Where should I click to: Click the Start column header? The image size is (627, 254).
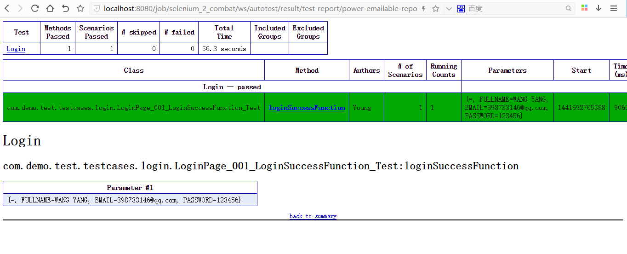(x=581, y=70)
